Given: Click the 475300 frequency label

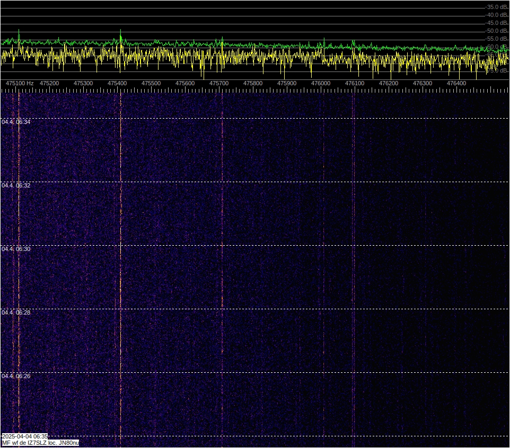Looking at the screenshot, I should coord(83,83).
